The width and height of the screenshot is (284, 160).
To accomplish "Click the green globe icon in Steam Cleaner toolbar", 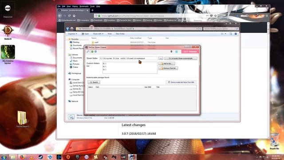I will (x=92, y=52).
